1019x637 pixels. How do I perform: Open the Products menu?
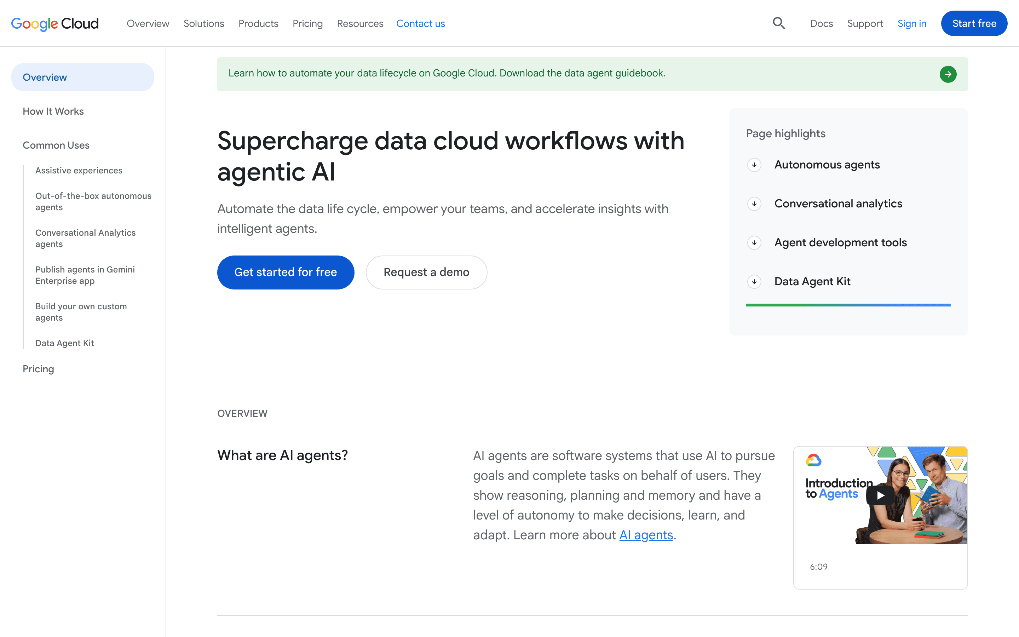tap(258, 24)
